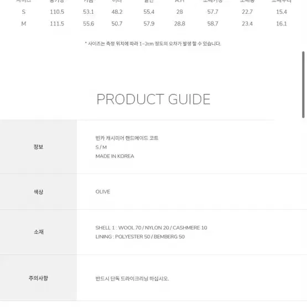The height and width of the screenshot is (307, 307).
Task: Click size M row label
Action: point(24,24)
